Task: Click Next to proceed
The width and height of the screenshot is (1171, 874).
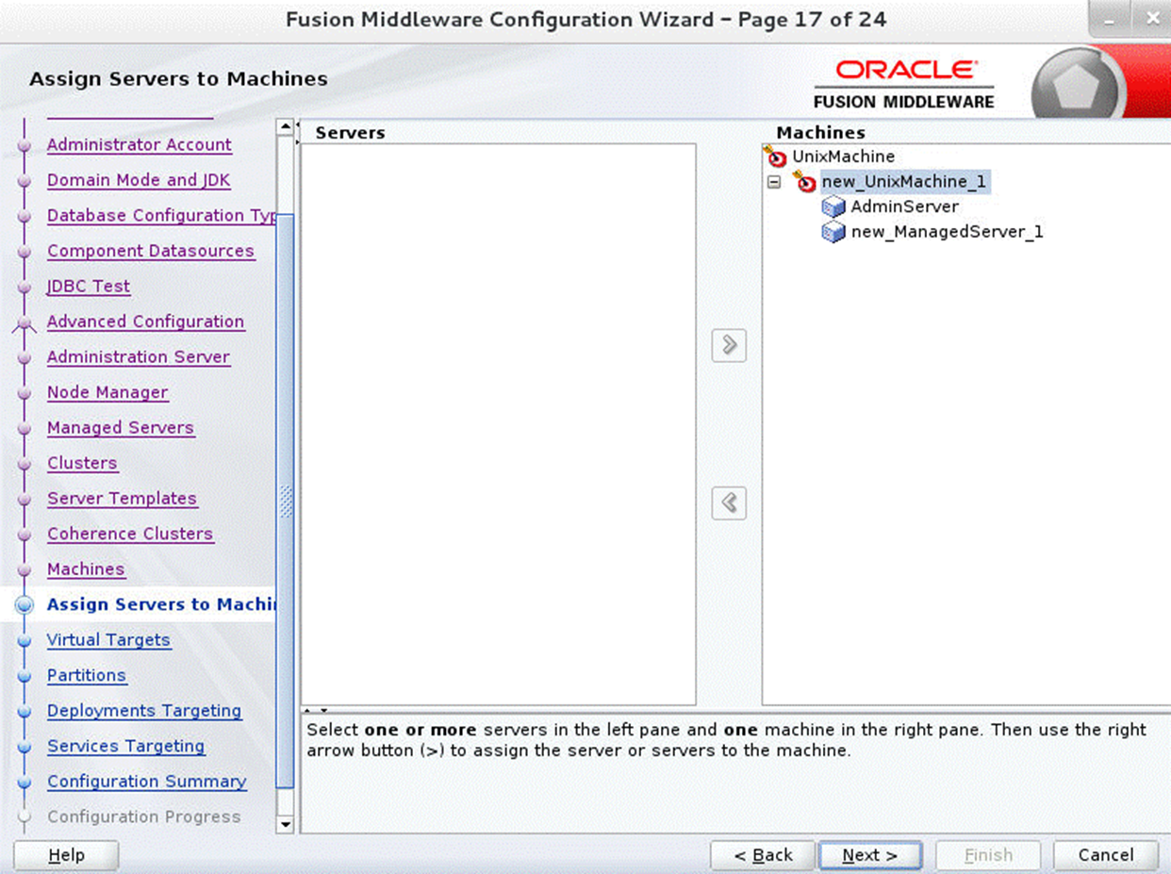Action: [x=869, y=855]
